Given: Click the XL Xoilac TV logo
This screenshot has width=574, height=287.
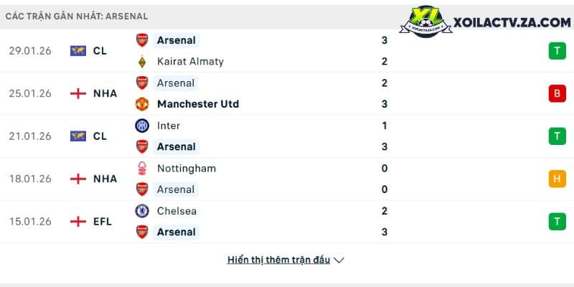Looking at the screenshot, I should pos(425,22).
